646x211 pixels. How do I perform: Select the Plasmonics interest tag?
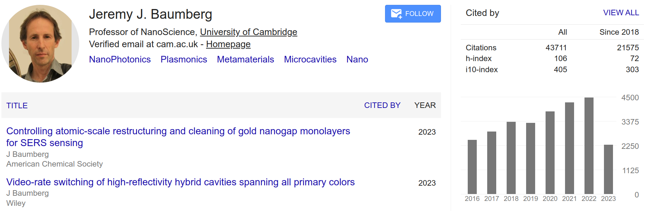pyautogui.click(x=184, y=59)
